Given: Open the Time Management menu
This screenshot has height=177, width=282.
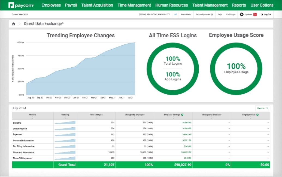Looking at the screenshot, I should [134, 5].
